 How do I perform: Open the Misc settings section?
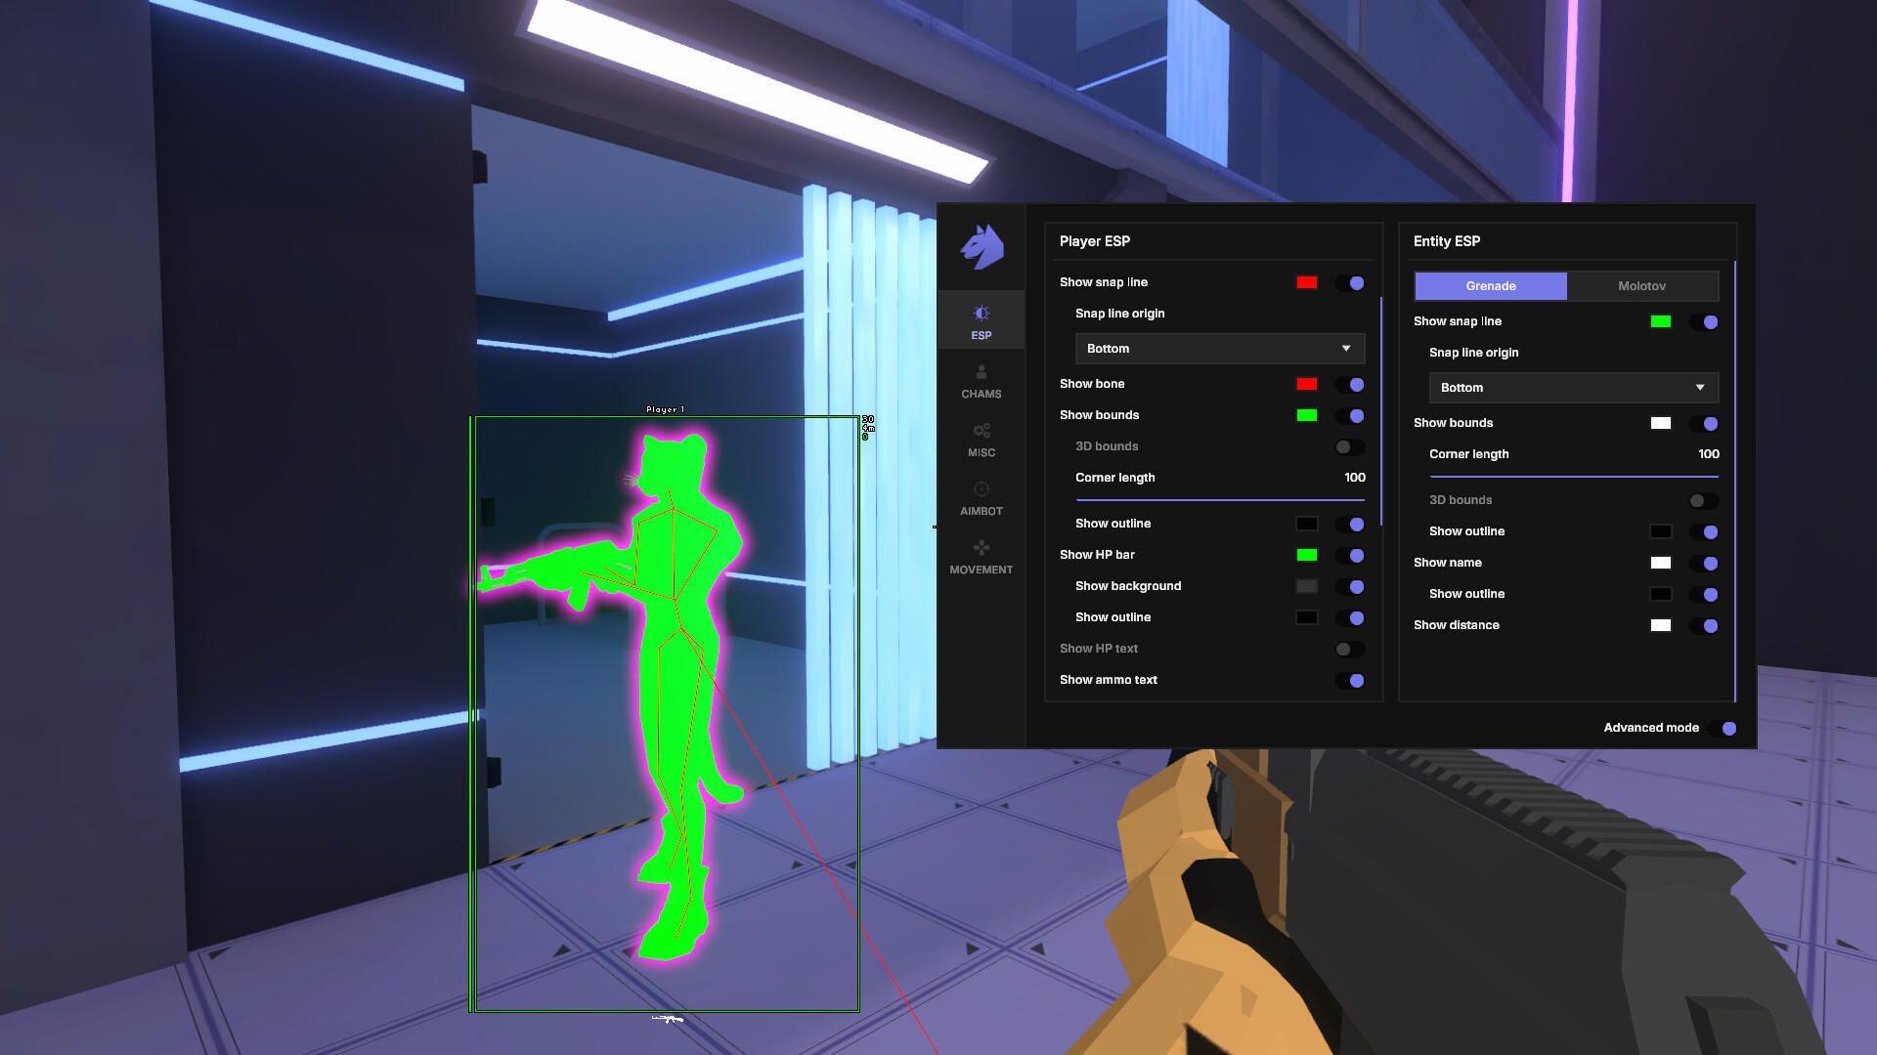(981, 440)
